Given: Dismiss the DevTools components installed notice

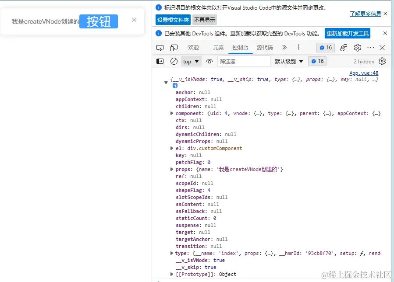Looking at the screenshot, I should click(x=385, y=33).
